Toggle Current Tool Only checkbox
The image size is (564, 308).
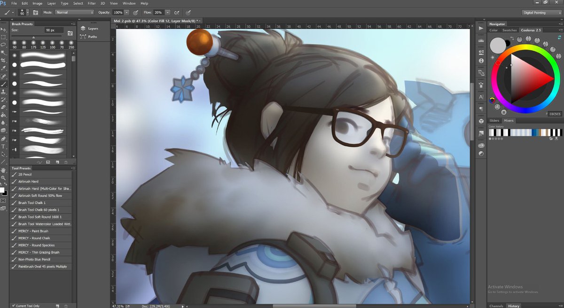point(13,306)
